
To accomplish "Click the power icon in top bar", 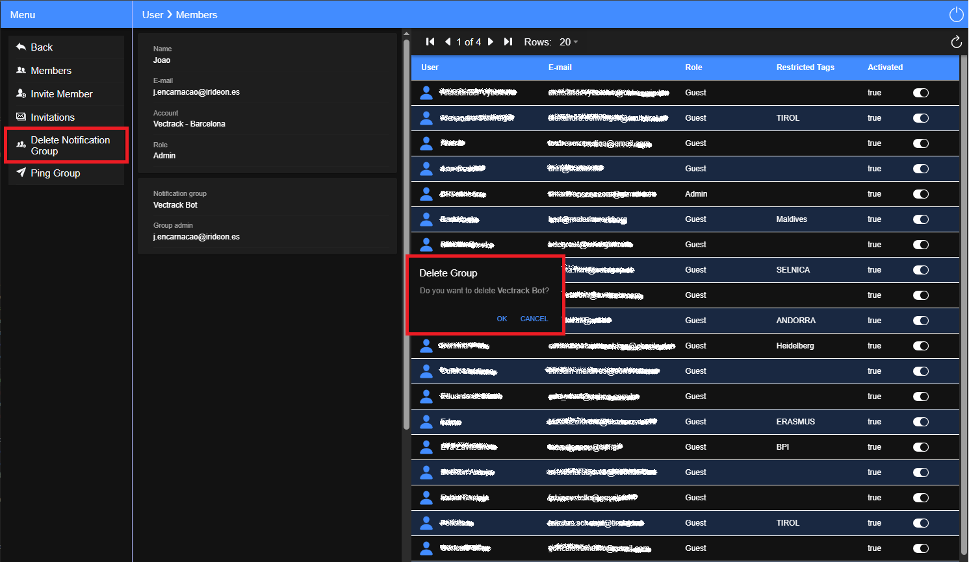I will tap(956, 14).
